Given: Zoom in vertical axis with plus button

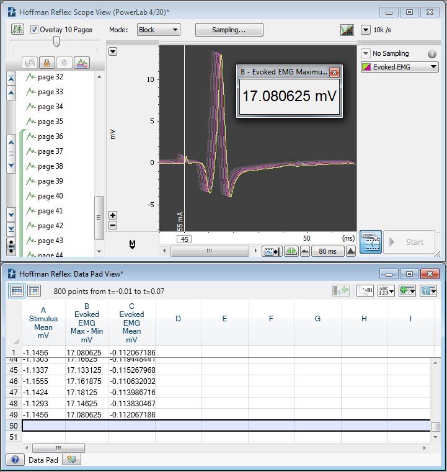Looking at the screenshot, I should pyautogui.click(x=113, y=215).
